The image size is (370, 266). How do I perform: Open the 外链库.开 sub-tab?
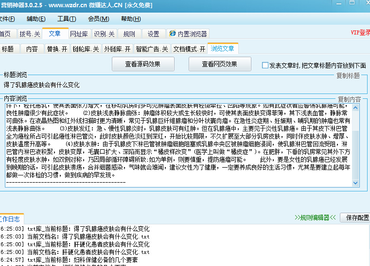(118, 49)
